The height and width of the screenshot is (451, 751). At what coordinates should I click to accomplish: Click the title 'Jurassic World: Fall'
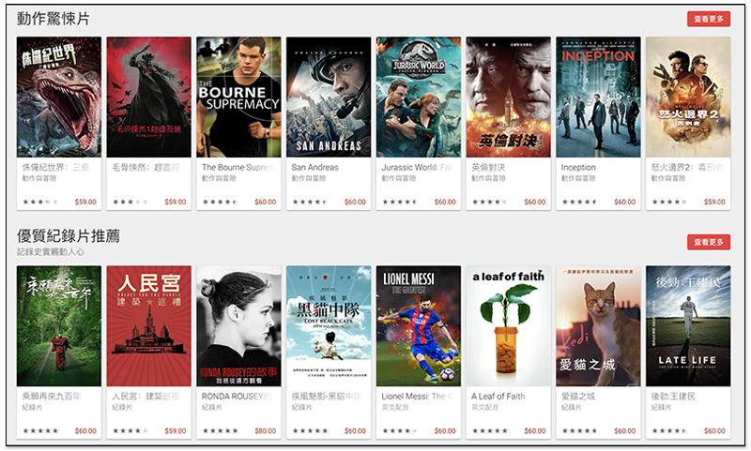418,168
